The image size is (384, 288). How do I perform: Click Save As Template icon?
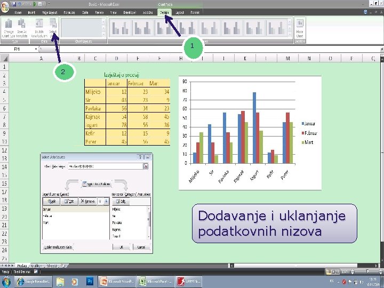click(22, 28)
